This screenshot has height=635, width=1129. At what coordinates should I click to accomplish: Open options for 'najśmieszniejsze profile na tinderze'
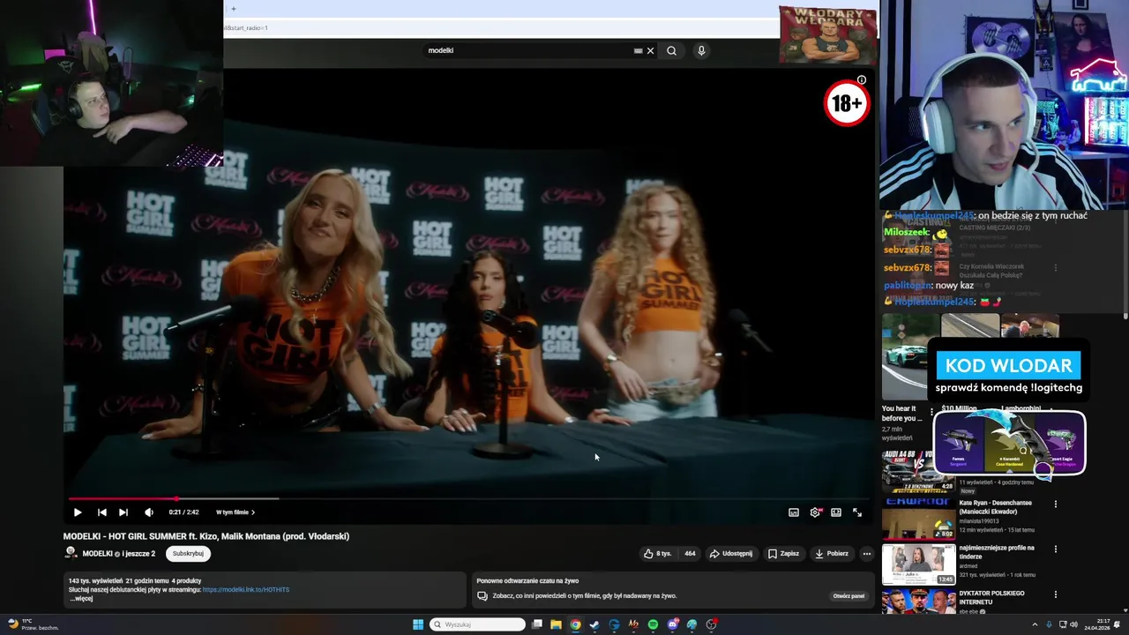[x=1056, y=549]
